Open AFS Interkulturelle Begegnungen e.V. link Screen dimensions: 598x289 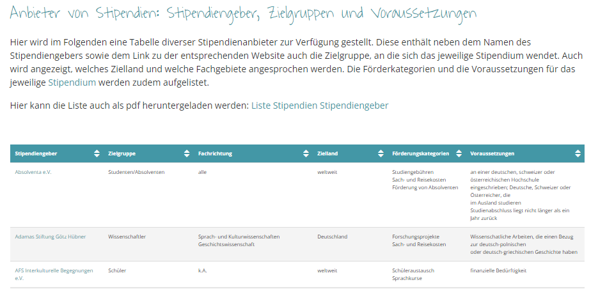pyautogui.click(x=54, y=270)
